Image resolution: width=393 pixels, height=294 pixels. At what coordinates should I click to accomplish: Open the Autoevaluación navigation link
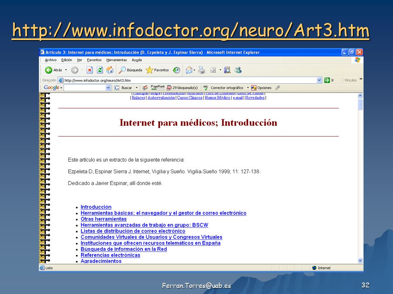tap(161, 98)
